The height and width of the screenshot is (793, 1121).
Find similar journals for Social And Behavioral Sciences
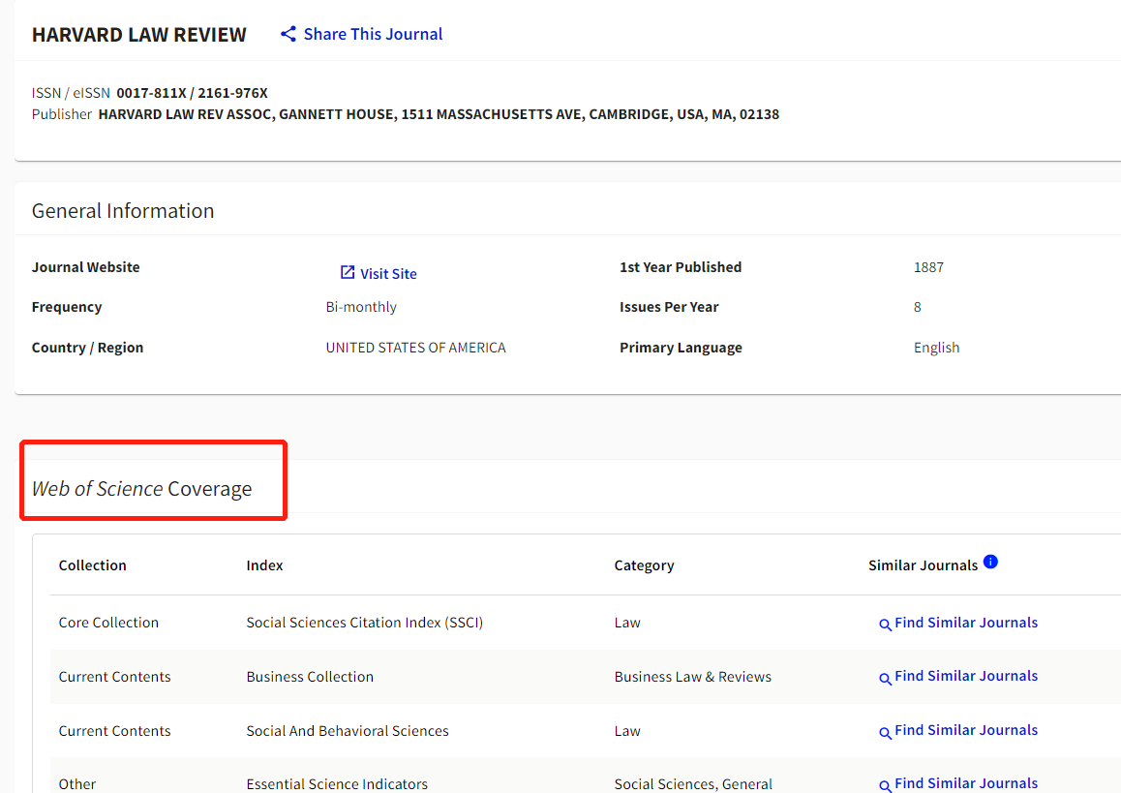click(966, 730)
